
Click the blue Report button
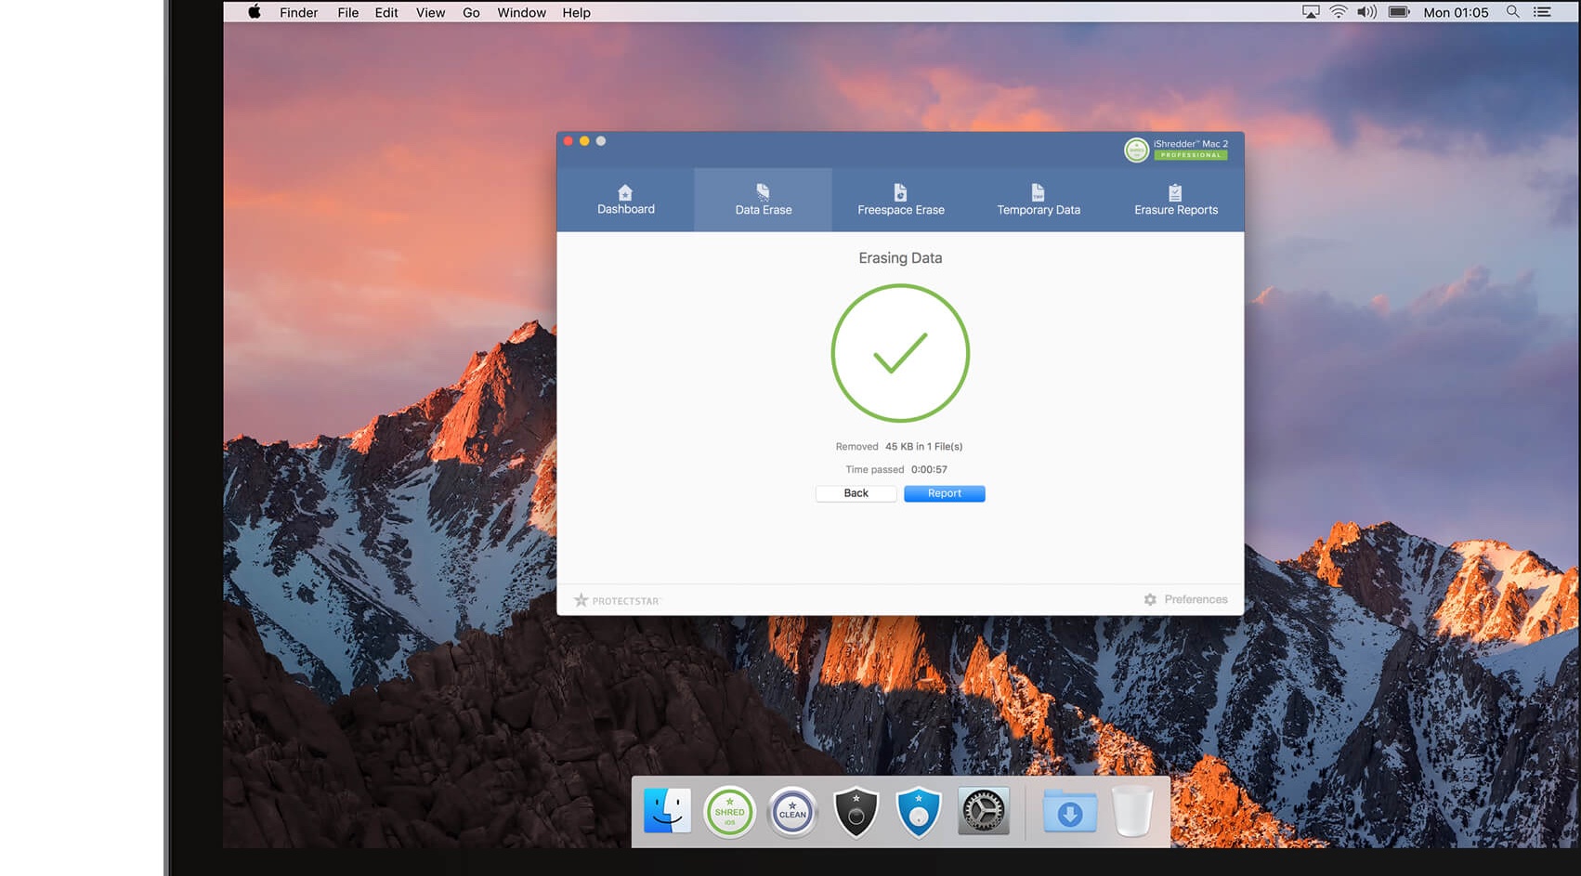(944, 493)
